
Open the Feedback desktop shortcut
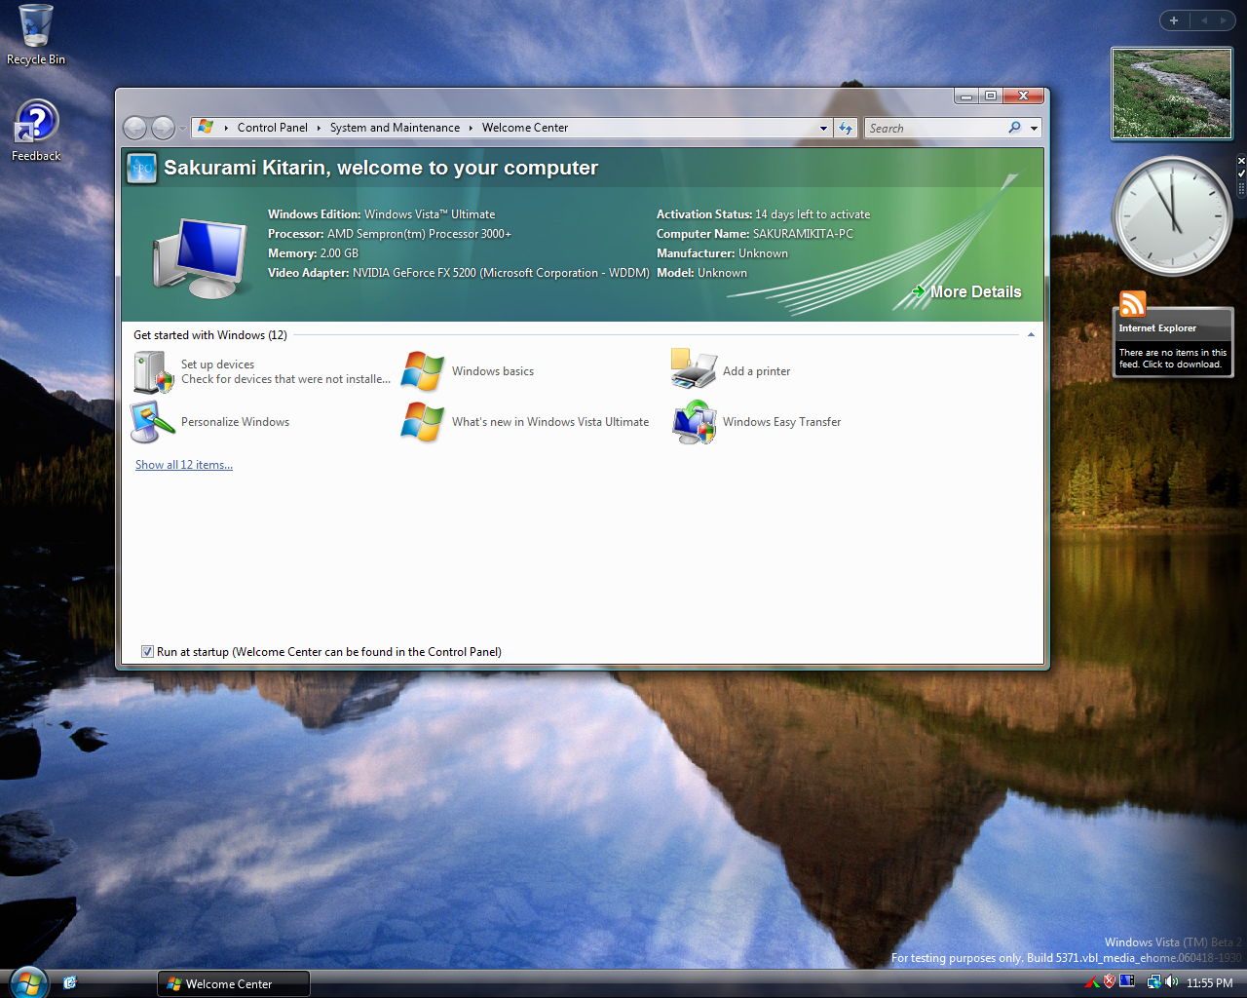tap(36, 131)
